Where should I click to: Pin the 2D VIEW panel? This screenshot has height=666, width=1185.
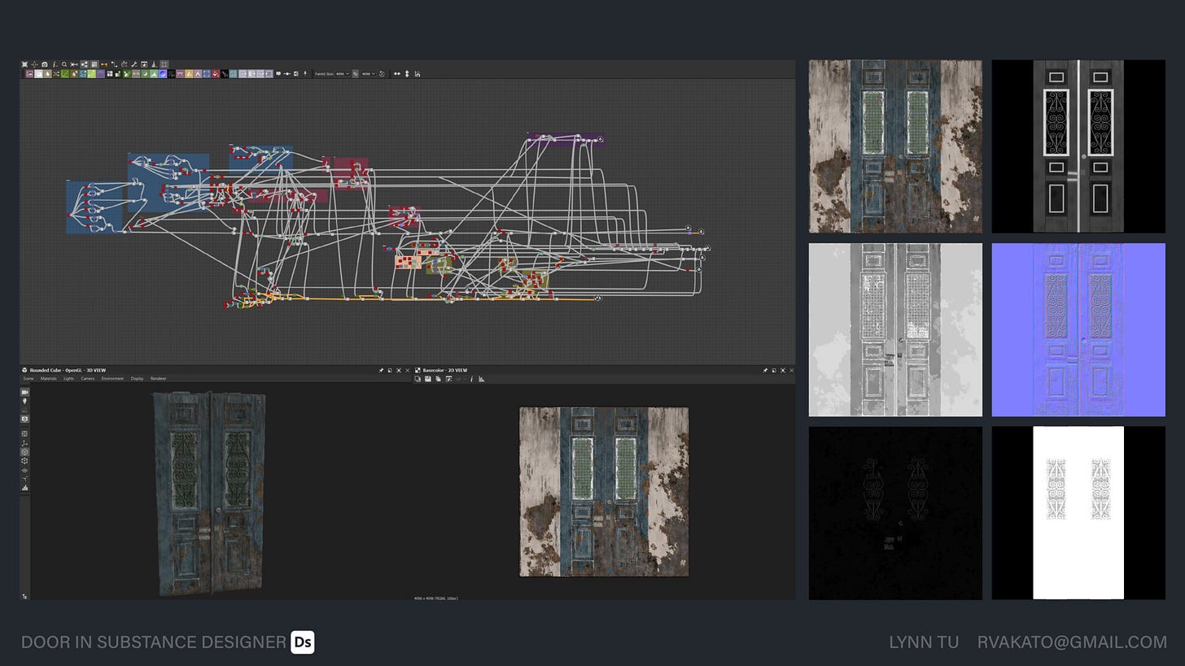coord(765,370)
